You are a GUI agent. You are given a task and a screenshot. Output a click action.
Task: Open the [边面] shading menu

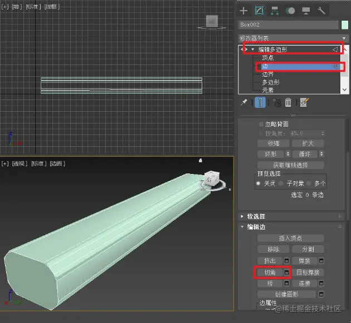57,164
